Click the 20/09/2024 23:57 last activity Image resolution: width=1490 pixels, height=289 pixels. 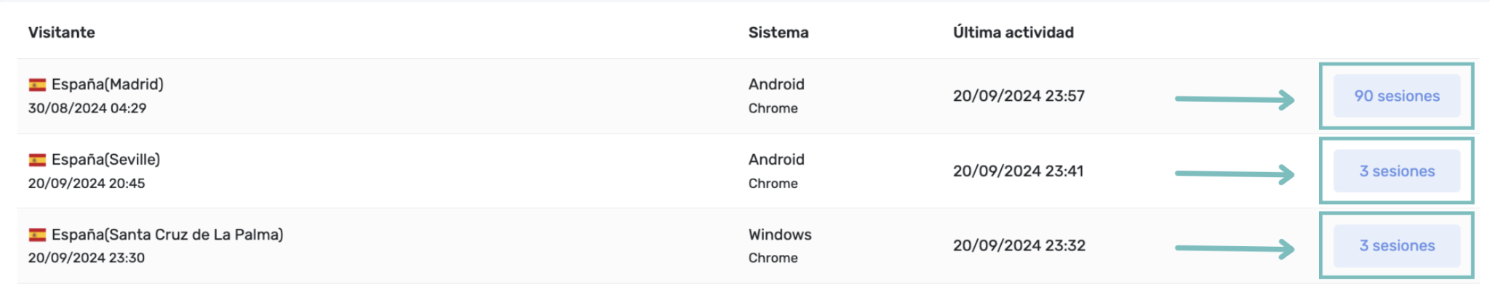click(1019, 96)
